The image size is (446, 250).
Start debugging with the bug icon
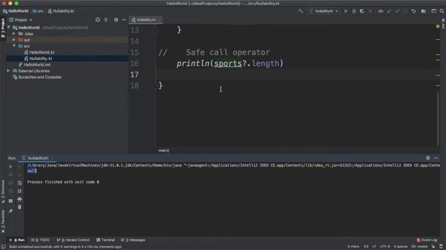[x=354, y=11]
